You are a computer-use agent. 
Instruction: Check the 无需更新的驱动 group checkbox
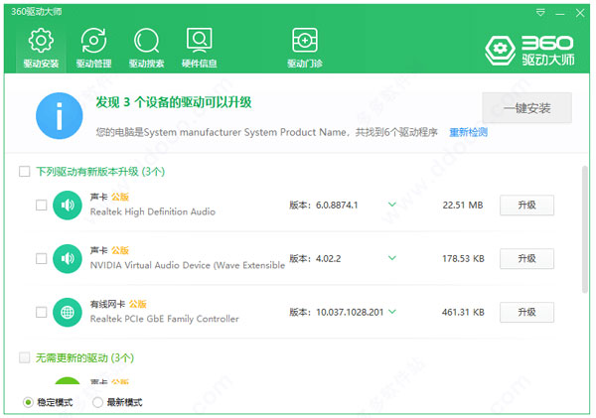pos(24,357)
